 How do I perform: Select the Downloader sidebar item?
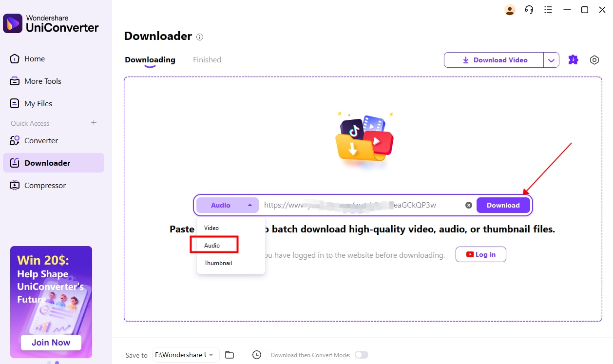[54, 163]
